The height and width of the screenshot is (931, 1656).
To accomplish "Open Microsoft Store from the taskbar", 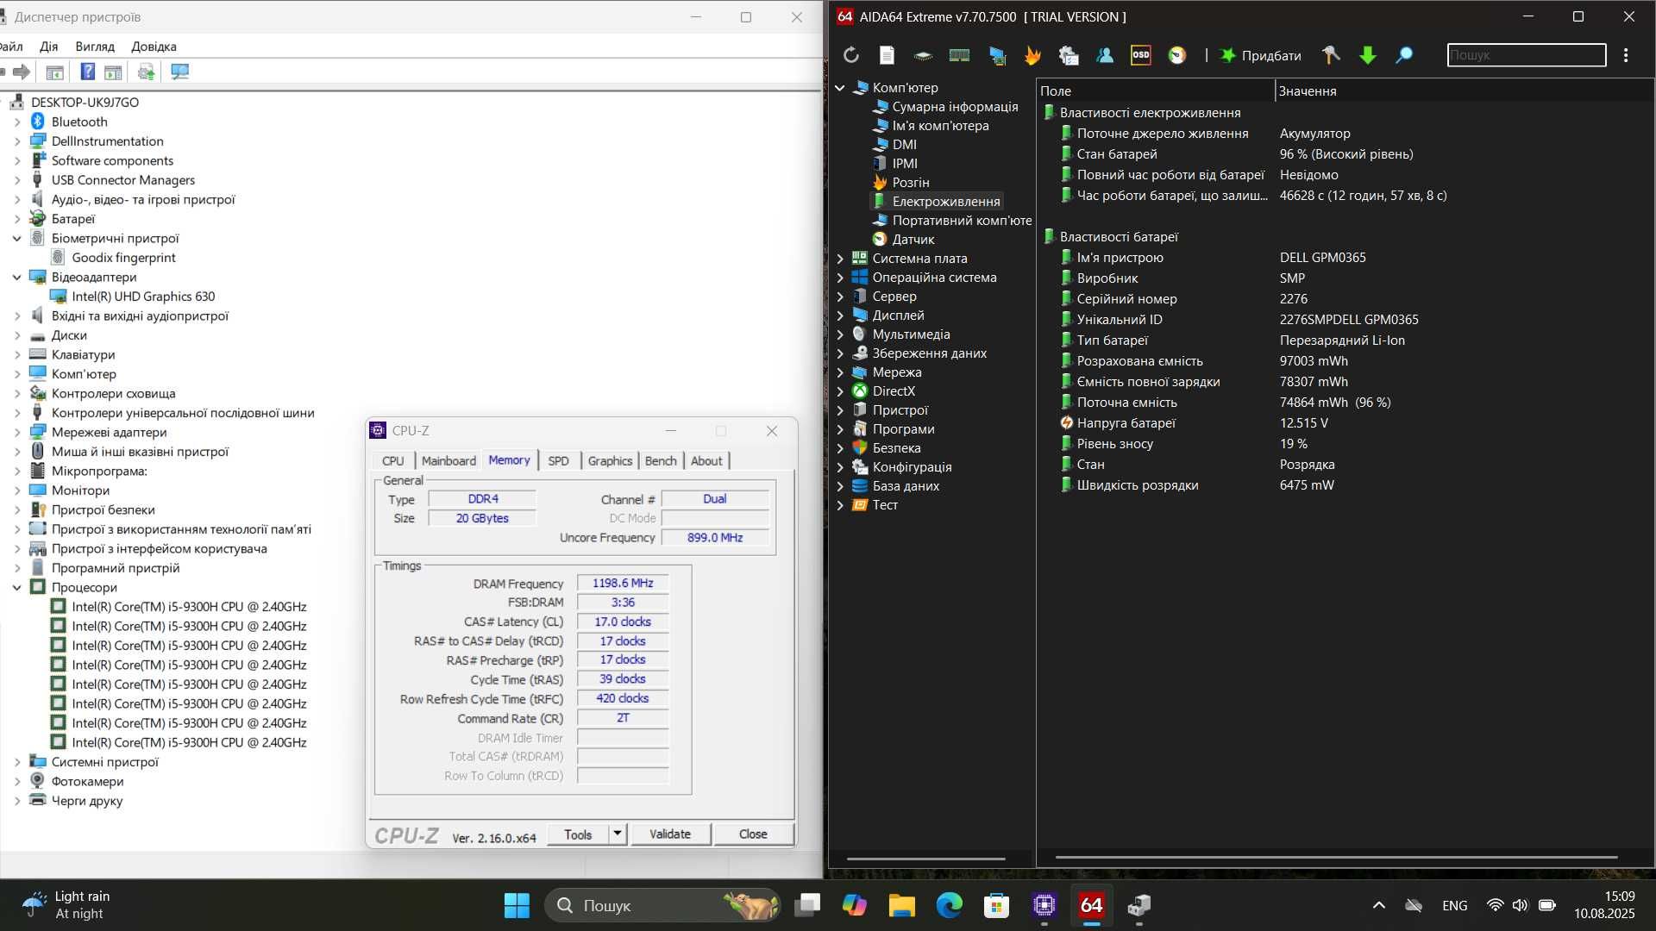I will (x=996, y=905).
